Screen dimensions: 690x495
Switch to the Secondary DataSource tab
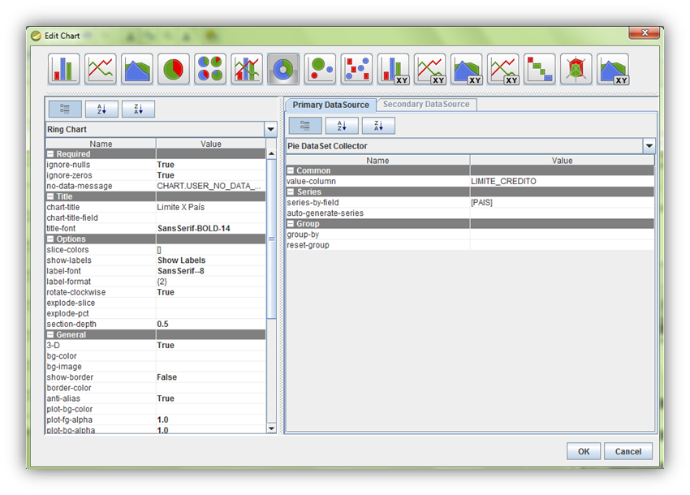click(426, 105)
